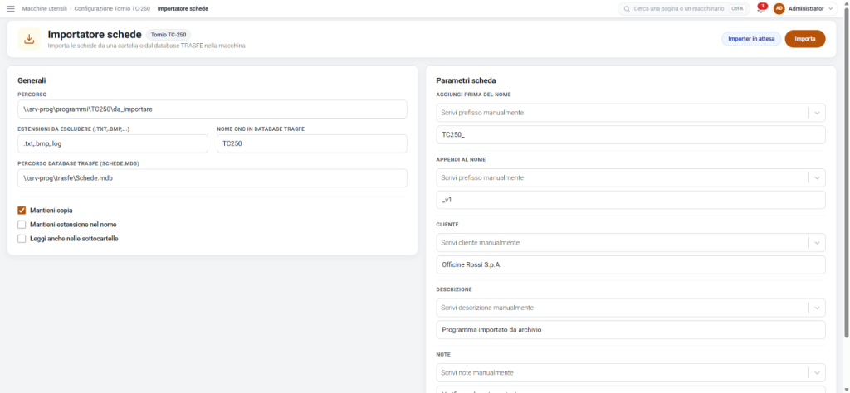This screenshot has width=850, height=393.
Task: Click the Percorso database TRASFE field
Action: (x=212, y=178)
